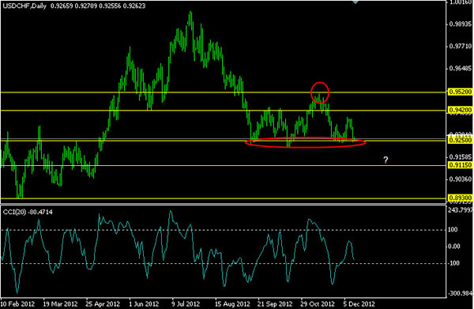Select the 0.92500 price level label

click(460, 140)
